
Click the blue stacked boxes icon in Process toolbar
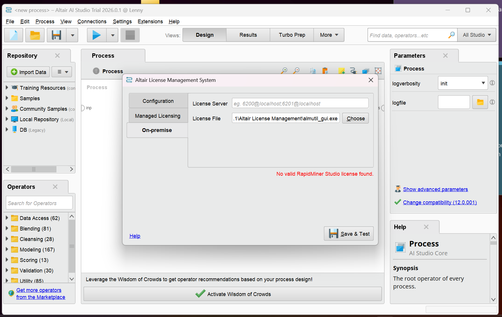coord(366,71)
